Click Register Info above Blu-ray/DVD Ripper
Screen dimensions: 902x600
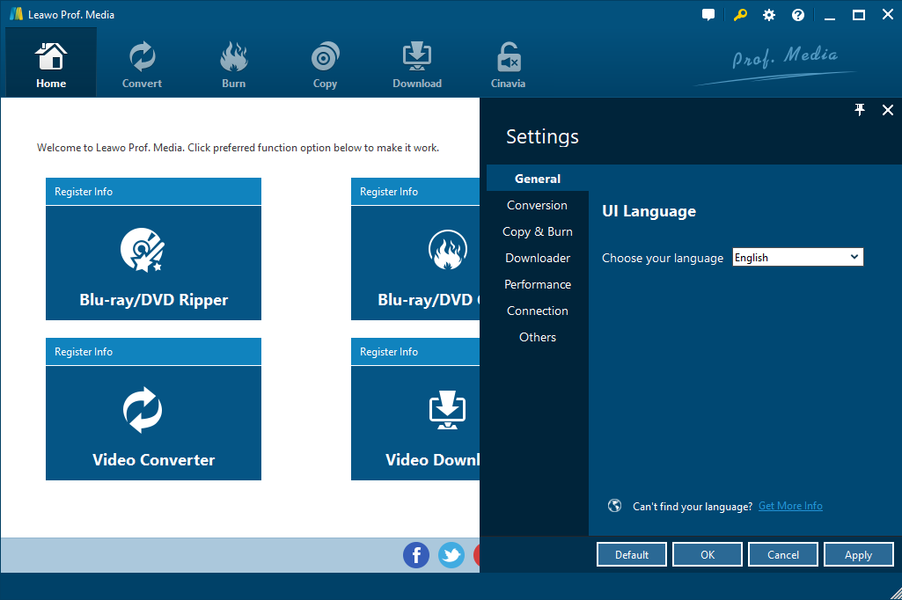[x=84, y=192]
